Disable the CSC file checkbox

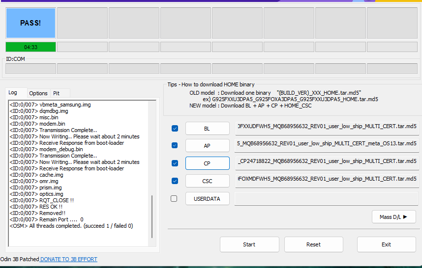pyautogui.click(x=175, y=181)
